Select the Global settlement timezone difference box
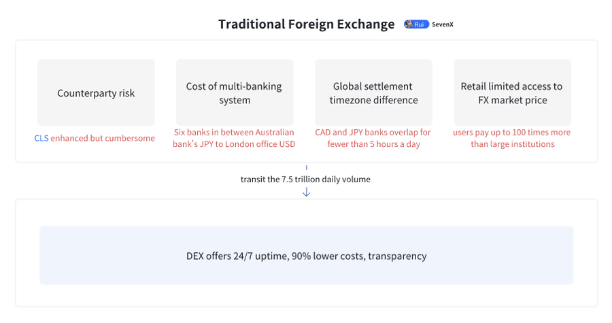Screen dimensions: 612x323 pyautogui.click(x=373, y=92)
